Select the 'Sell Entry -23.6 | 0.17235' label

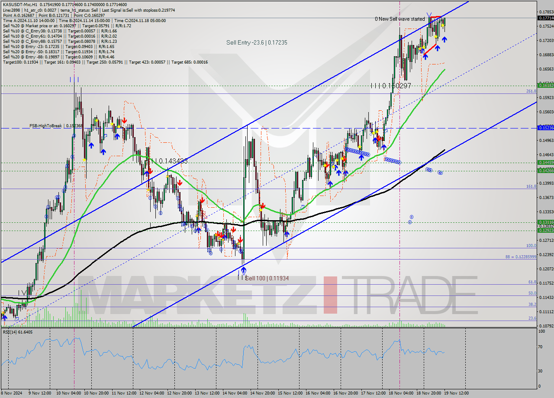coord(257,42)
